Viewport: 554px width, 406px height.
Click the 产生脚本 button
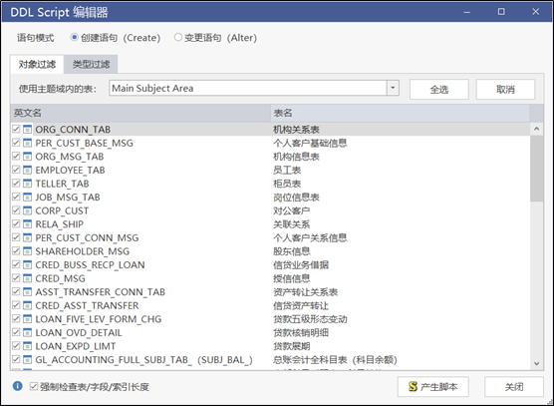[x=433, y=387]
